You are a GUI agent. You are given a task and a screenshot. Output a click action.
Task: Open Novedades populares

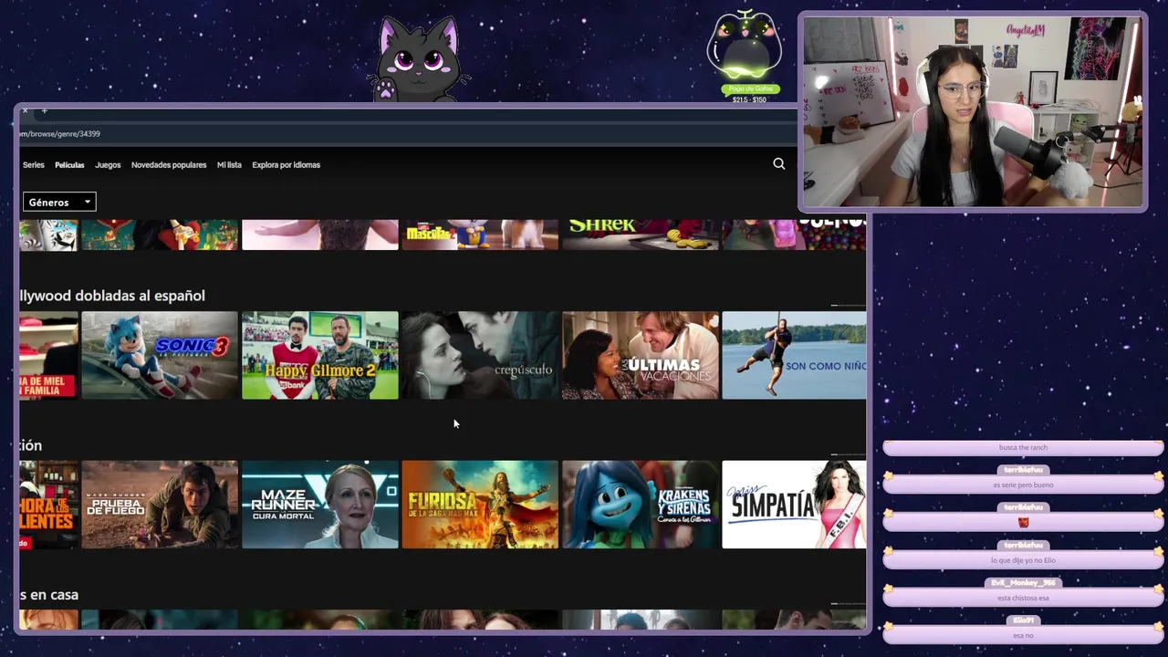(x=169, y=165)
